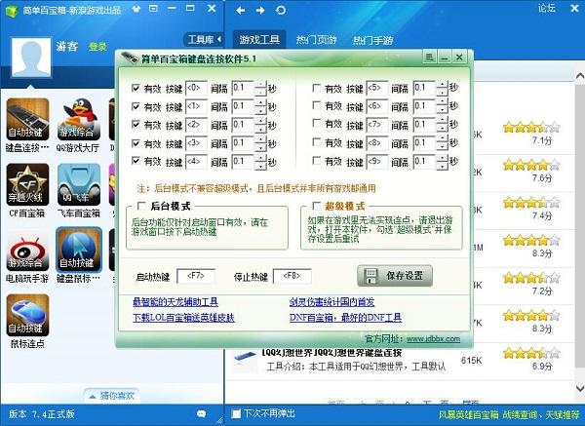This screenshot has width=585, height=426.
Task: Open the 飞车百宝箱 QQ飞车 icon
Action: coord(78,185)
